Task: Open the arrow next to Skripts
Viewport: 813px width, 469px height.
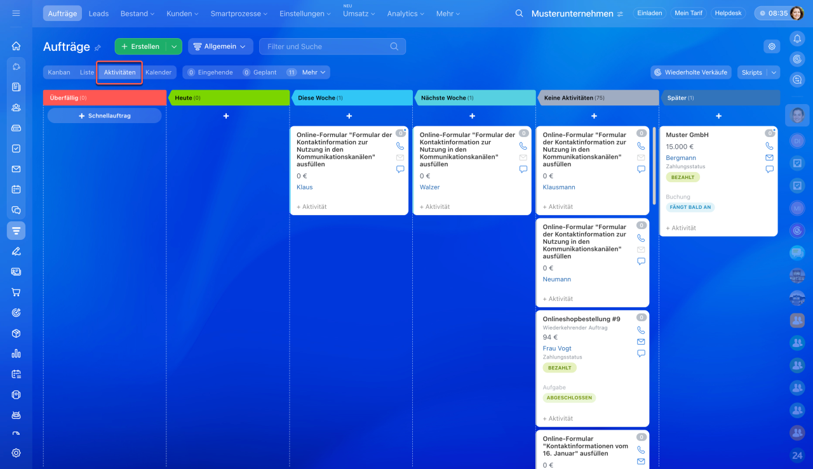Action: click(773, 72)
